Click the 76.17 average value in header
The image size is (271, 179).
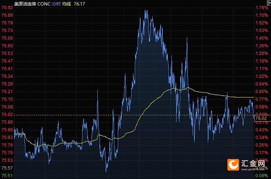pos(79,4)
